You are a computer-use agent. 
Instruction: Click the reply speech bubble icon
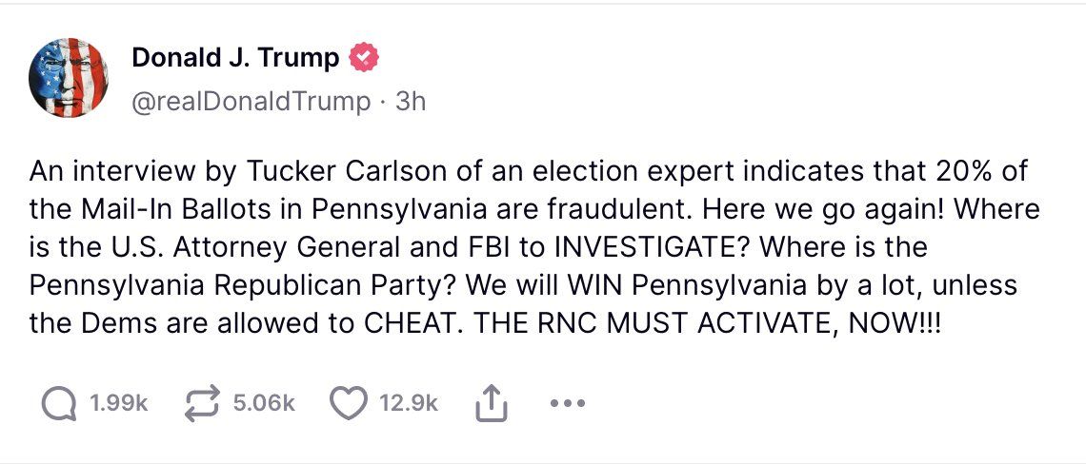pyautogui.click(x=59, y=404)
